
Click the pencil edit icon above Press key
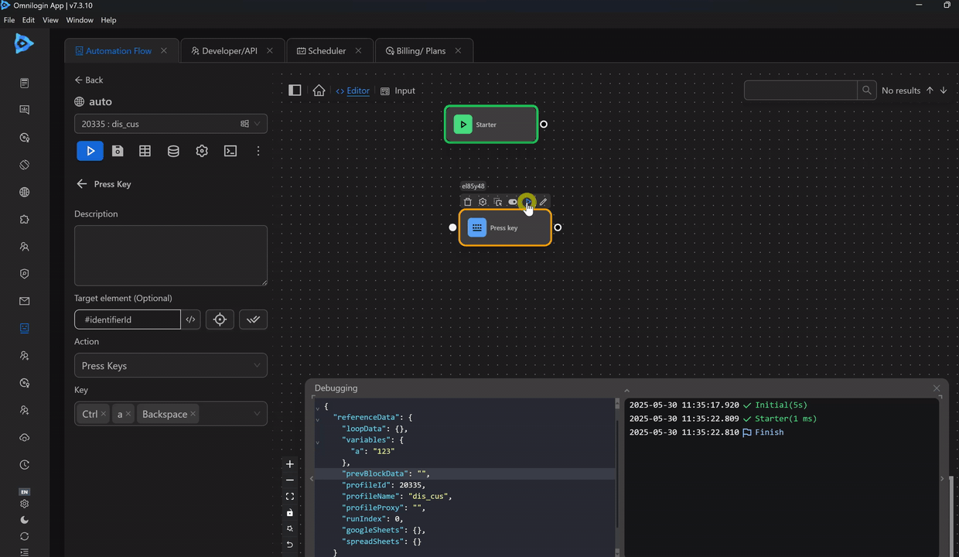[543, 202]
